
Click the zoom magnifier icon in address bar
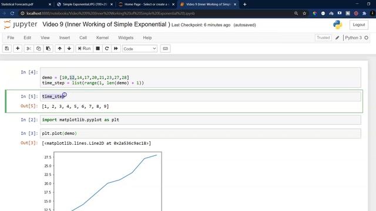(x=296, y=13)
